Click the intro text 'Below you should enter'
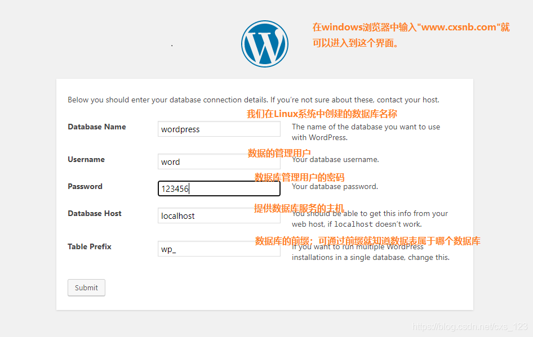 (x=253, y=100)
